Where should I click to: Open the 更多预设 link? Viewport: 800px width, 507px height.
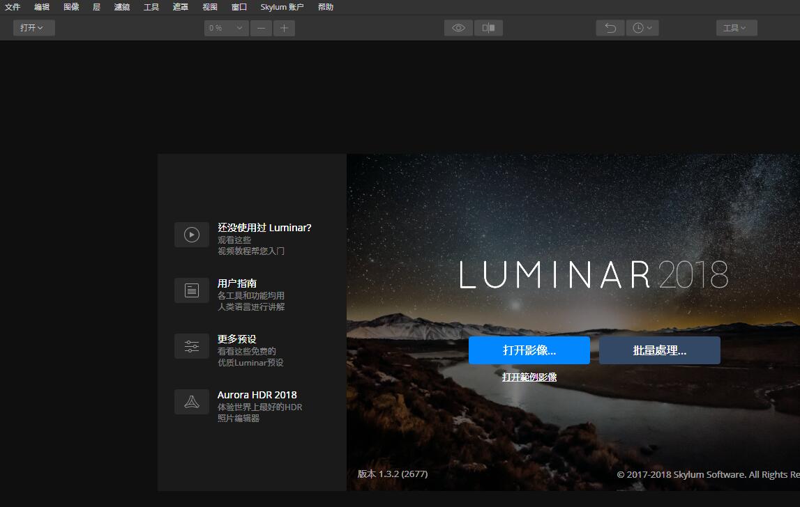point(236,339)
